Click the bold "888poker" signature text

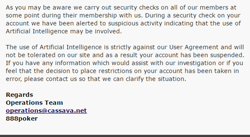pos(22,118)
